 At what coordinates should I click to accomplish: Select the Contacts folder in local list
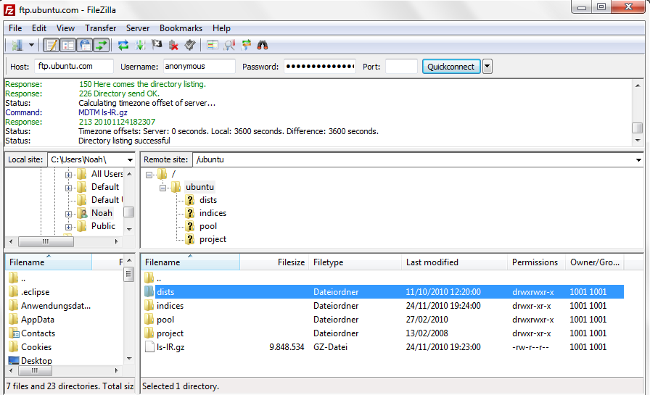[38, 333]
